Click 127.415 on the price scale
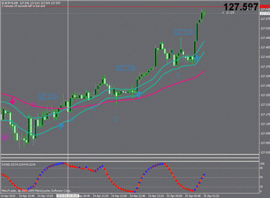 265,57
